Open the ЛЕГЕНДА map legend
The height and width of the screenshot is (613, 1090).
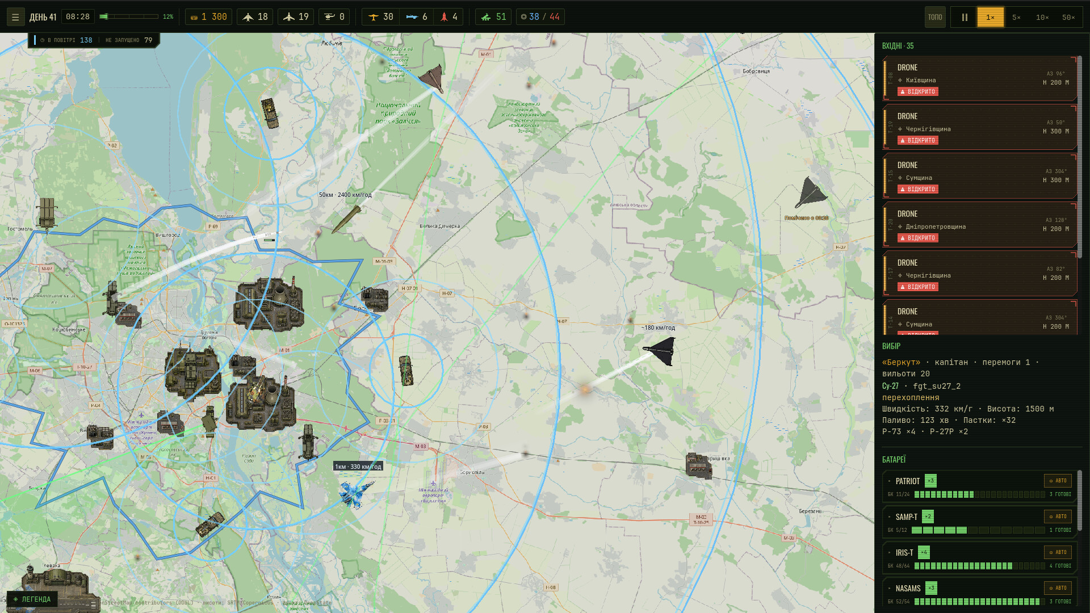coord(32,599)
